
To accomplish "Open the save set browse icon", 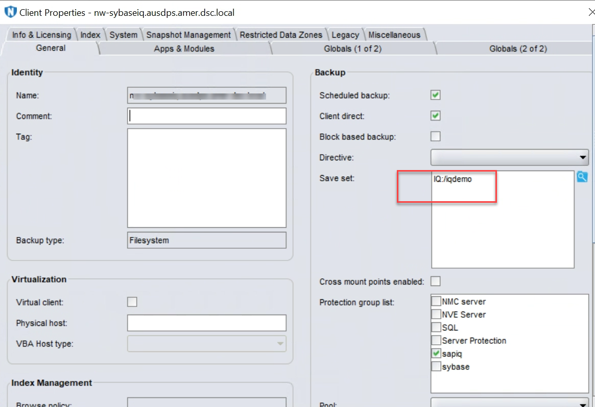I will click(582, 177).
